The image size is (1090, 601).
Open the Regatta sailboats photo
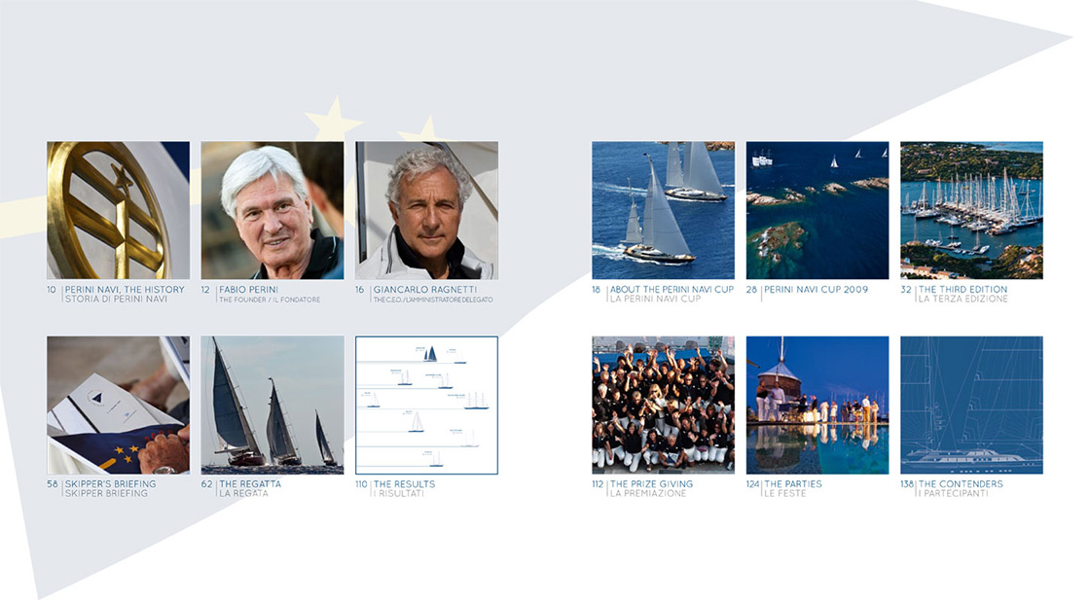point(272,406)
